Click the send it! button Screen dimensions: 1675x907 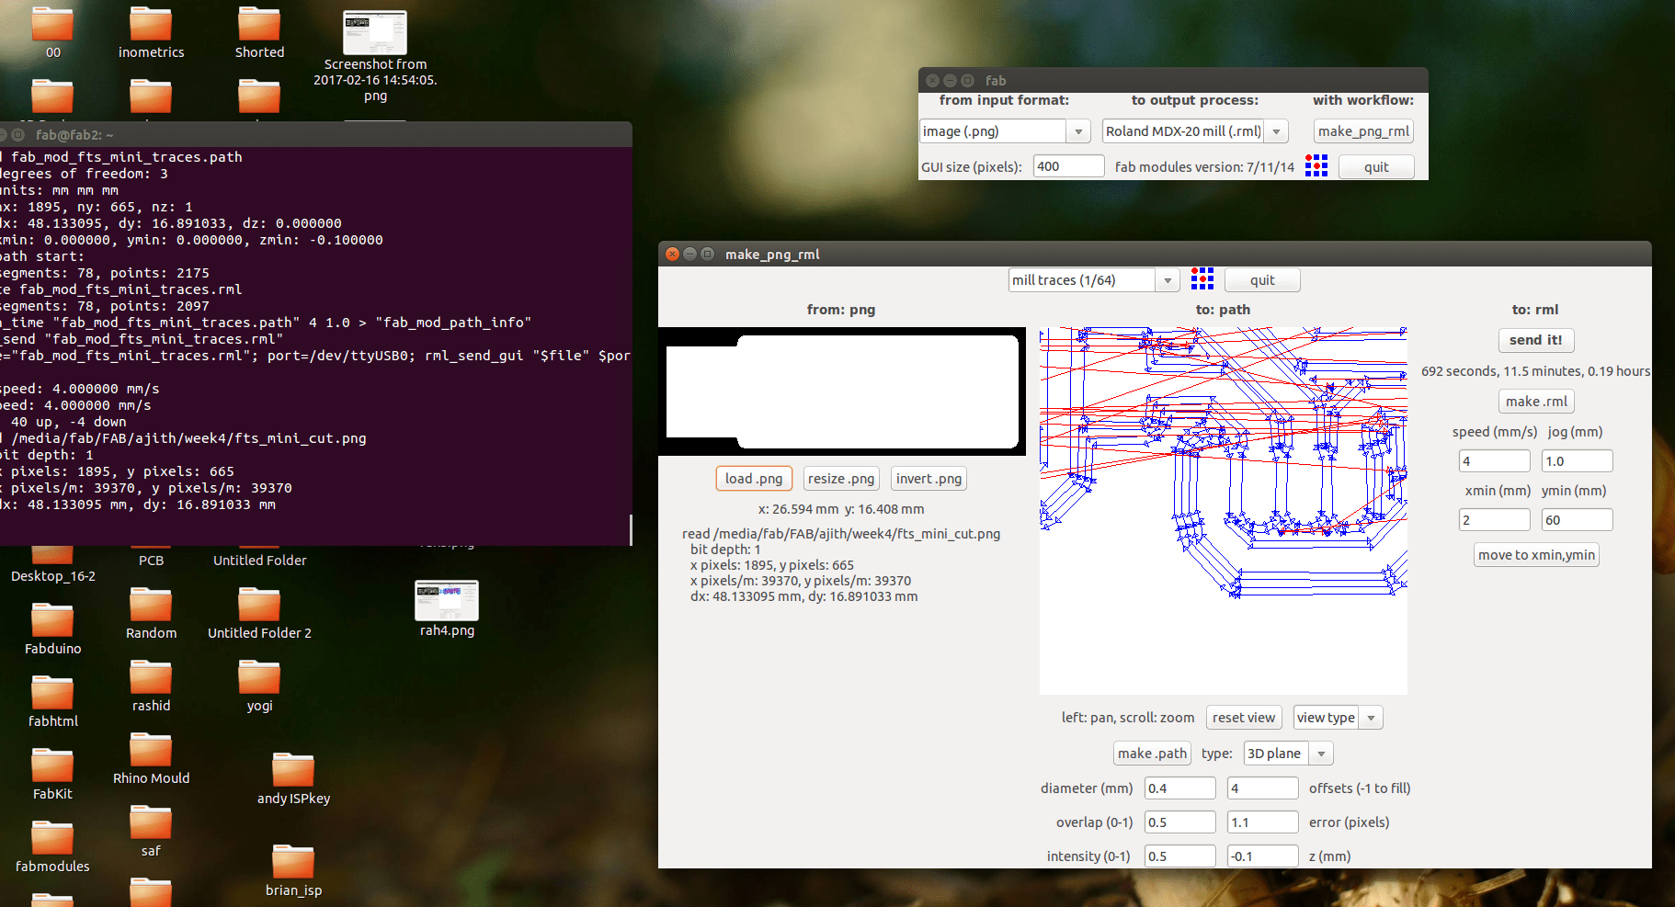(1536, 340)
